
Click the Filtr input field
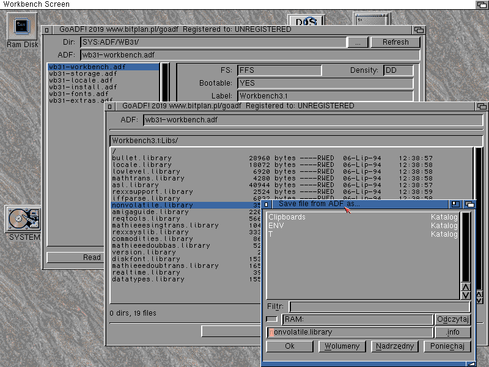(x=380, y=306)
